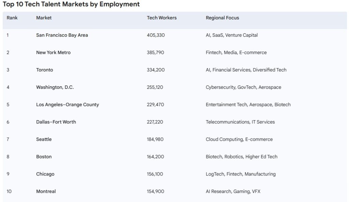Select the 'Regional Focus' column header
Screen dimensions: 349x202
[222, 18]
